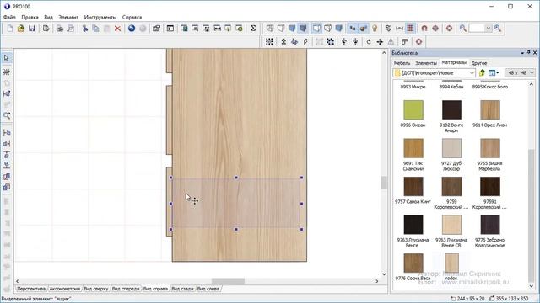This screenshot has width=540, height=303.
Task: Click the New project icon
Action: [x=10, y=29]
